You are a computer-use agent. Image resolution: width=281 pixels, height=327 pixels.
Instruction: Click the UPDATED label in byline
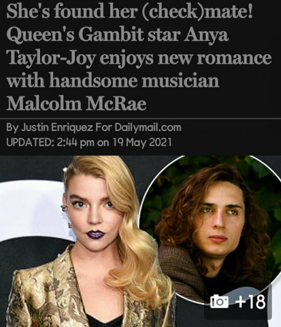coord(30,143)
